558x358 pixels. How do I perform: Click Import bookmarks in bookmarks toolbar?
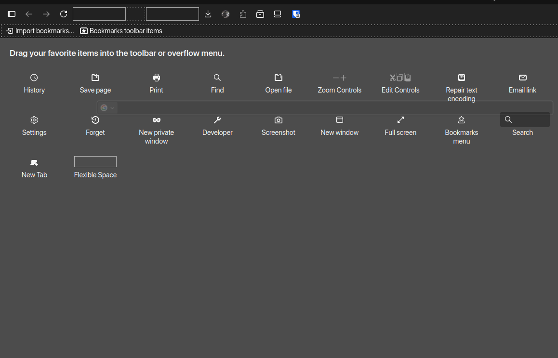pyautogui.click(x=40, y=31)
